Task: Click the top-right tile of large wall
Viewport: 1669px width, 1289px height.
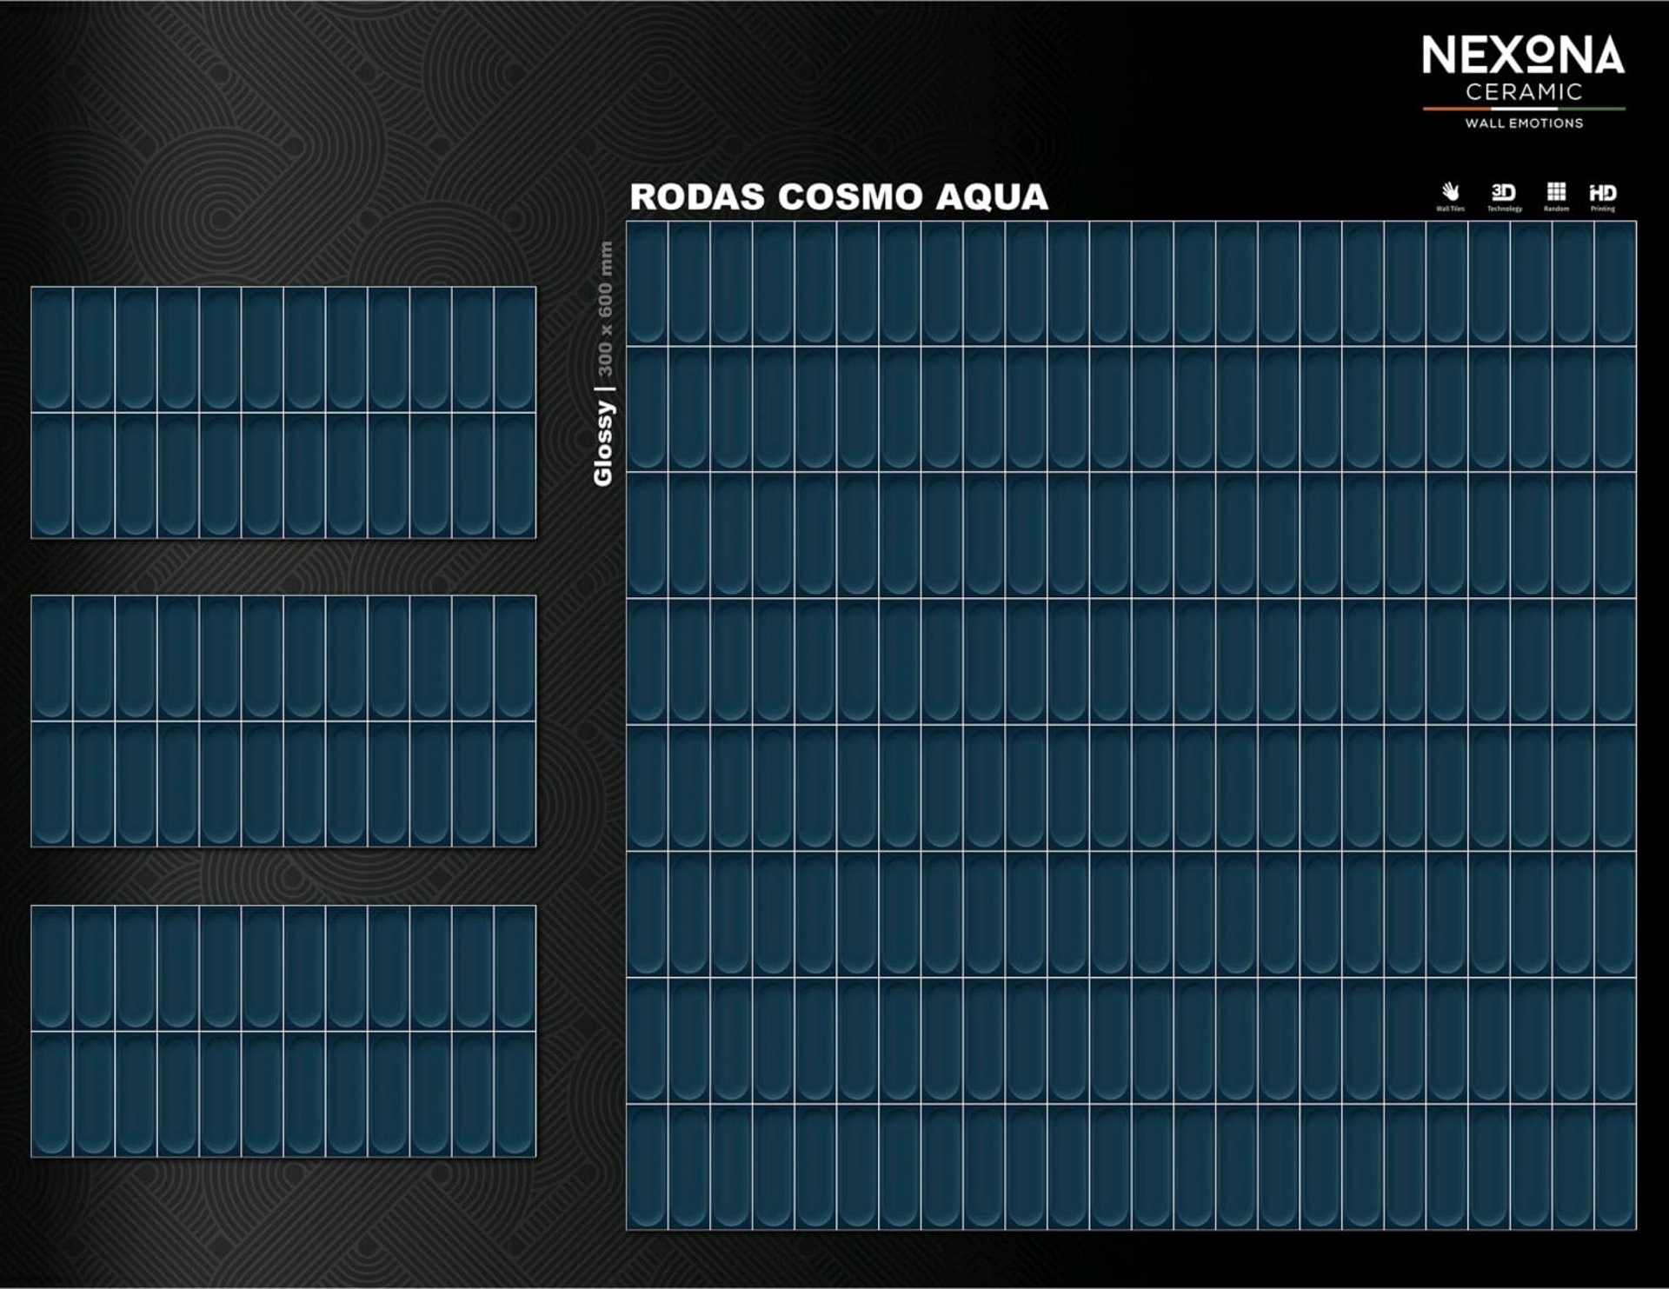Action: click(1615, 283)
